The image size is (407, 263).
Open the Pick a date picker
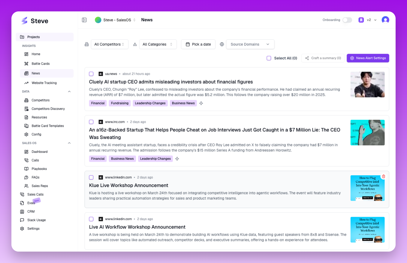click(x=198, y=44)
